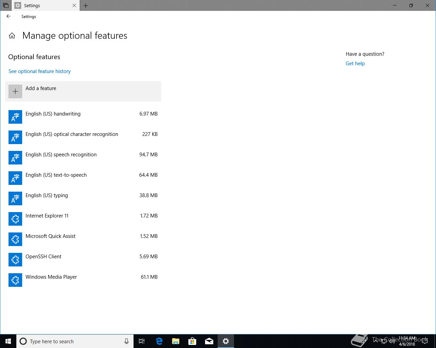This screenshot has height=348, width=436.
Task: Select Internet Explorer 11 entry
Action: [x=83, y=219]
